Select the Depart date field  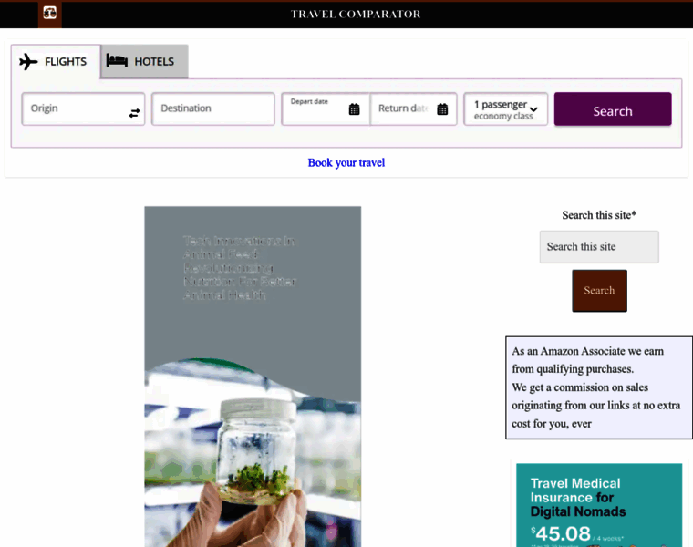tap(326, 108)
